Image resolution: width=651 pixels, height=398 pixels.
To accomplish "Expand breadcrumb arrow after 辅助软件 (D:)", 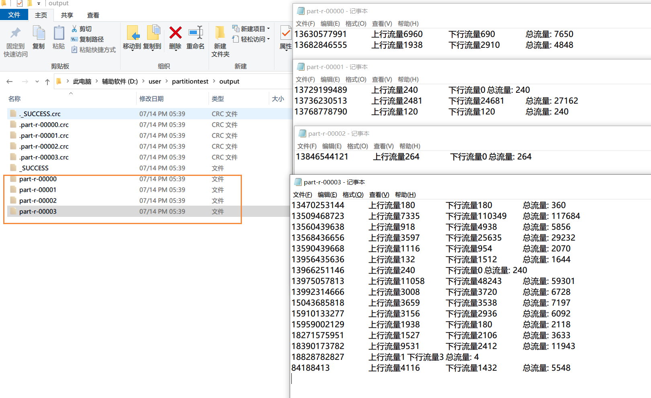I will pyautogui.click(x=143, y=81).
